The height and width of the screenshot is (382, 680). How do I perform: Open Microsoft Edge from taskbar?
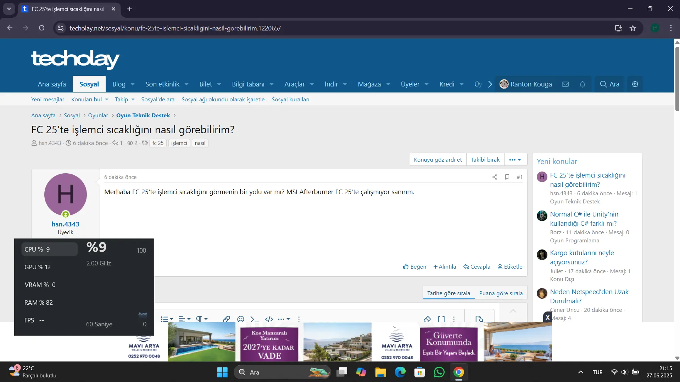(x=400, y=372)
